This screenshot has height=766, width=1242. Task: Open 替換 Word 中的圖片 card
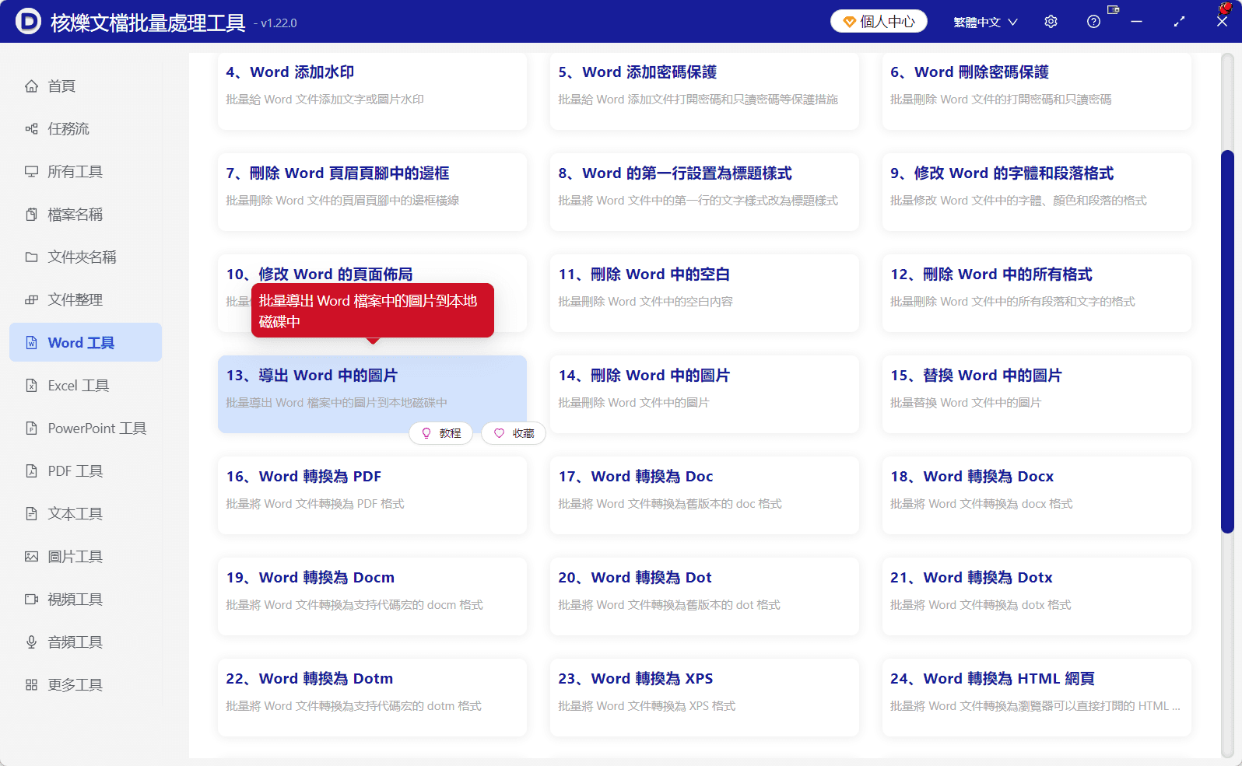(1037, 394)
